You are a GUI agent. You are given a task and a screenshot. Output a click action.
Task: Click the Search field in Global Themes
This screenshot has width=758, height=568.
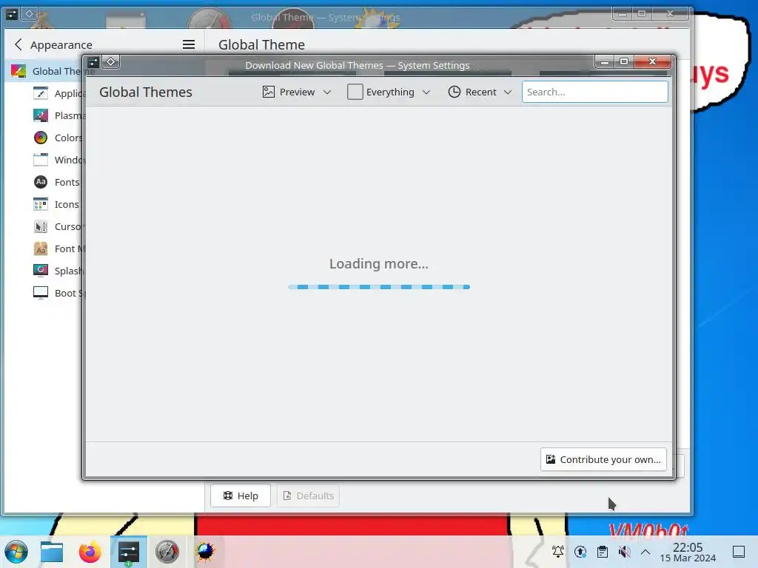point(594,92)
